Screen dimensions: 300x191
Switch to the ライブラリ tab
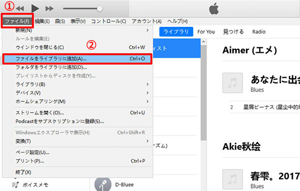click(176, 32)
